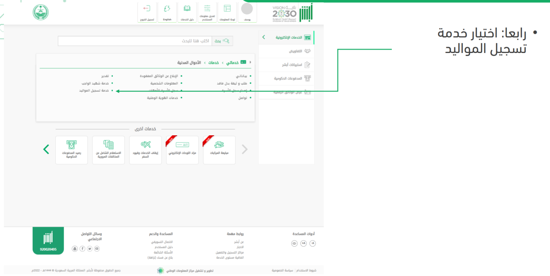Click the grey right carousel arrow
The height and width of the screenshot is (276, 550).
244,149
